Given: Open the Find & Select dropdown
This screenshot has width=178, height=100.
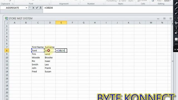Looking at the screenshot, I should 167,1.
